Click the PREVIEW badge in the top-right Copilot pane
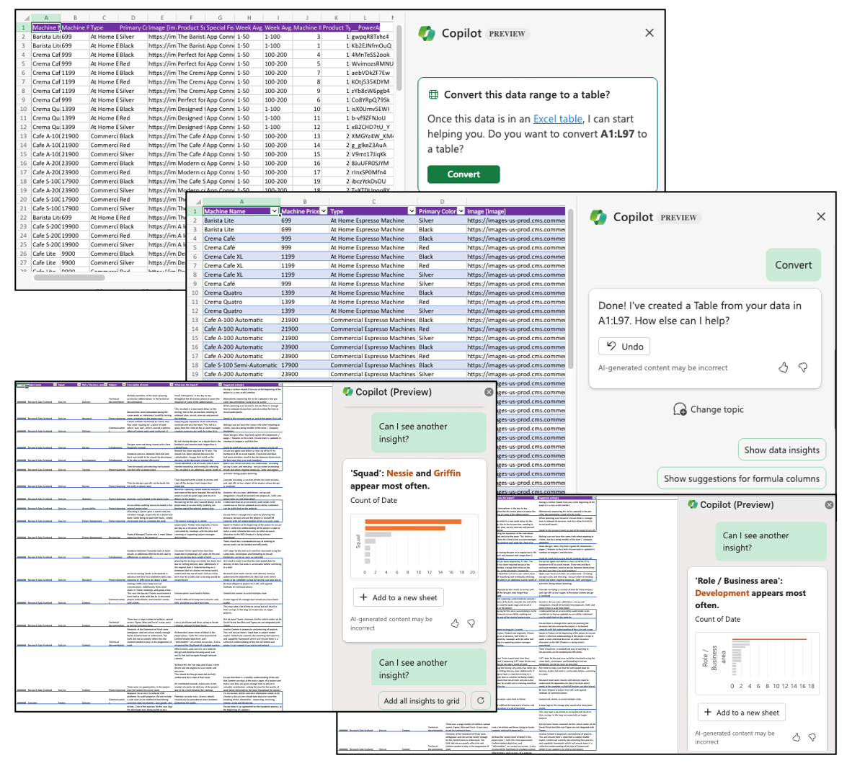This screenshot has height=771, width=865. pyautogui.click(x=507, y=34)
